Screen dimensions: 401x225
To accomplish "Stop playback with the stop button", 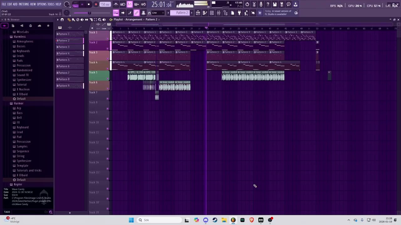I will (x=89, y=4).
